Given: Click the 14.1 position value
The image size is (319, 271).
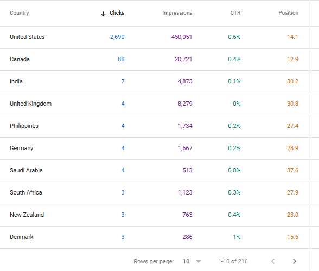Looking at the screenshot, I should 292,37.
